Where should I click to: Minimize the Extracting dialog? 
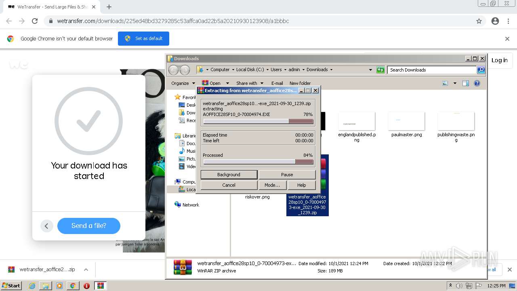coord(301,91)
